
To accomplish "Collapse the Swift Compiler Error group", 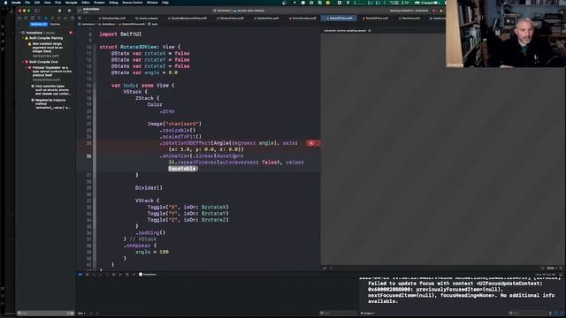I will (x=23, y=62).
